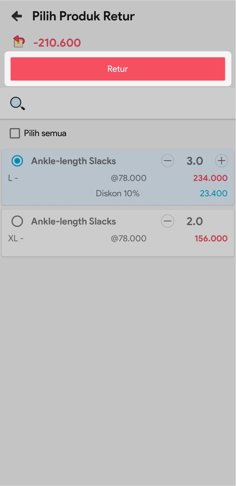Tap the Pilih semua label

pos(45,133)
